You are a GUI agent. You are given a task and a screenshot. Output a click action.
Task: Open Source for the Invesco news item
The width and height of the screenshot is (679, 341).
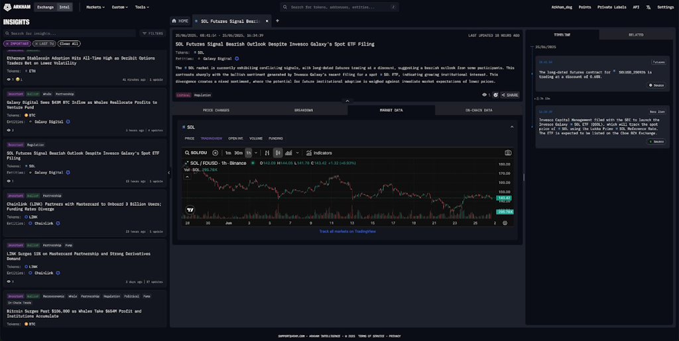point(656,141)
